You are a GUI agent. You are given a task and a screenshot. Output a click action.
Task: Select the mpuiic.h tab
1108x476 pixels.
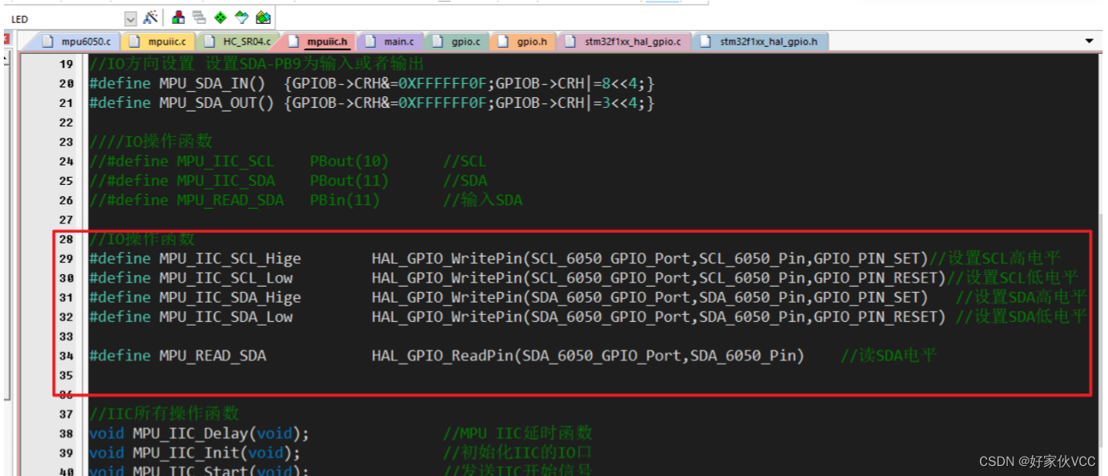pyautogui.click(x=319, y=42)
